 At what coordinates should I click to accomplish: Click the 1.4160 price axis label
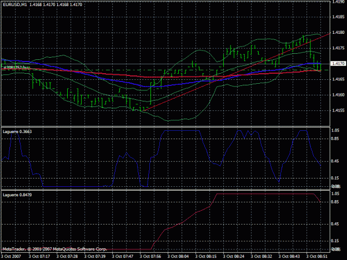pos(338,95)
